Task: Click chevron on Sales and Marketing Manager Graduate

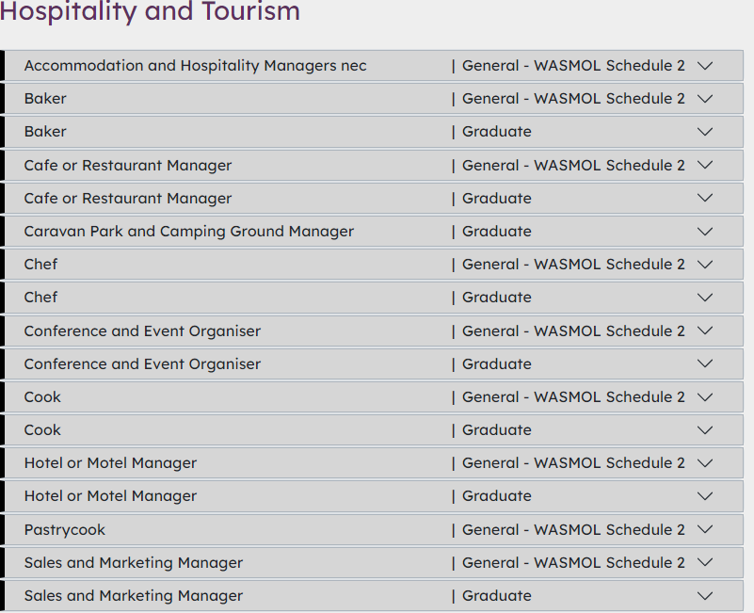Action: (x=704, y=596)
